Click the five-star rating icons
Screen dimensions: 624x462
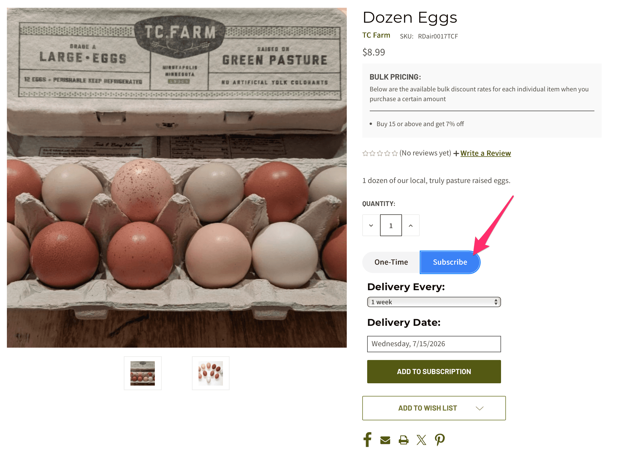pos(380,153)
